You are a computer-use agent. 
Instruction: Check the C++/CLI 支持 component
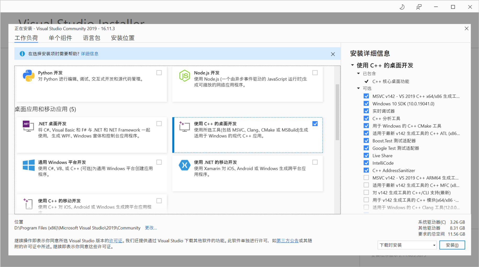[366, 192]
